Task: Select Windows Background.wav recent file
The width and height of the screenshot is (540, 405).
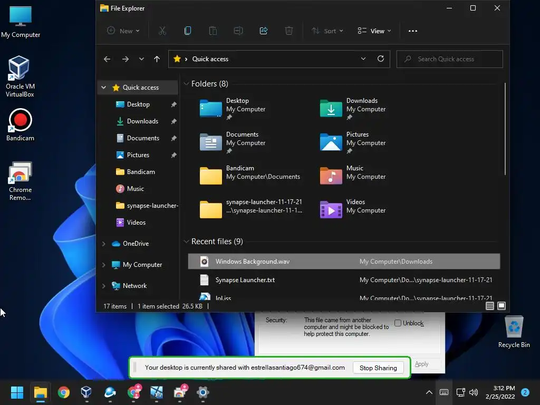Action: pyautogui.click(x=344, y=262)
